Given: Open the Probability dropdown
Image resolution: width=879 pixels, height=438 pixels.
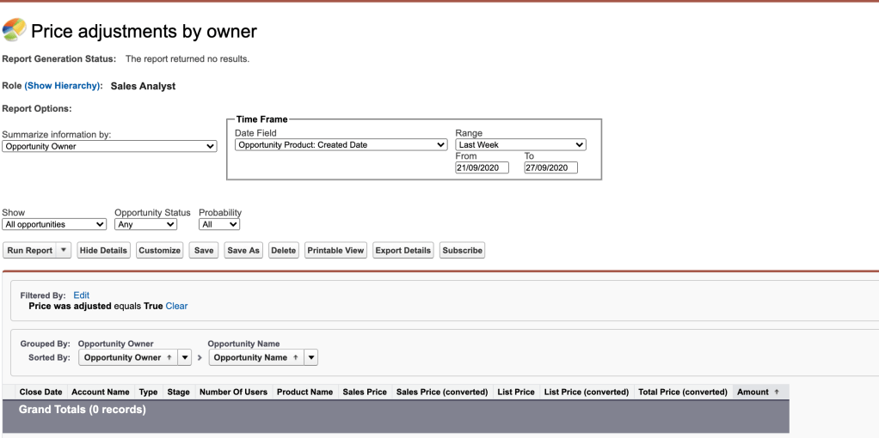Looking at the screenshot, I should [218, 224].
